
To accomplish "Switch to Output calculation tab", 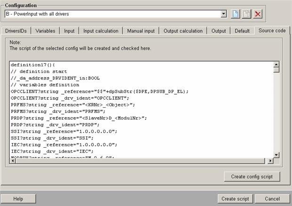I will (x=183, y=31).
